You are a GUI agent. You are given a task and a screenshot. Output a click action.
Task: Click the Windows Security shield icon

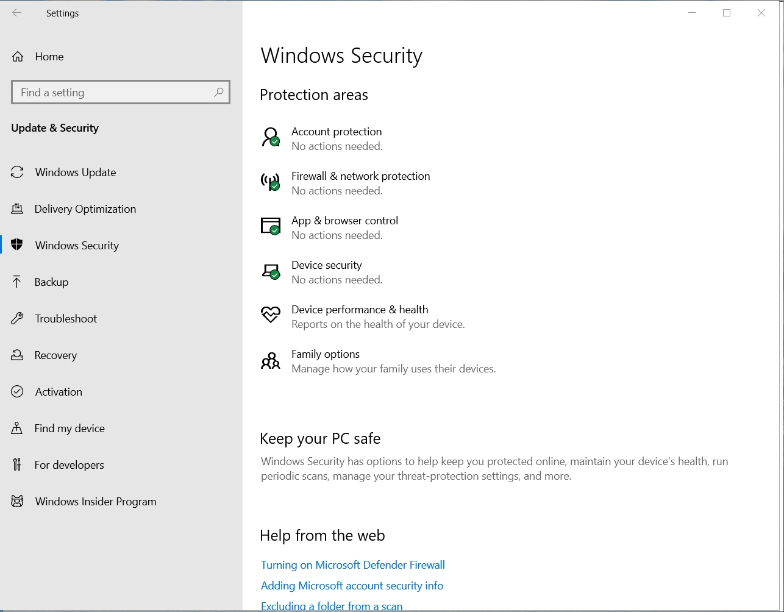tap(17, 245)
